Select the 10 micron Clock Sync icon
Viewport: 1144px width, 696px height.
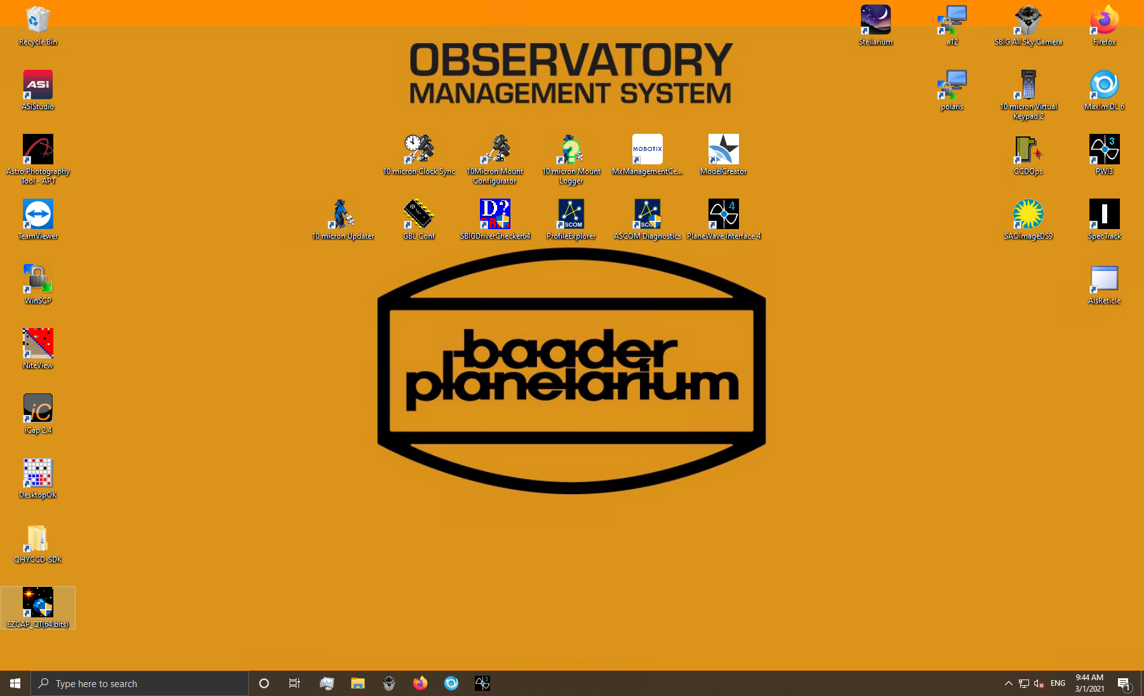coord(418,150)
